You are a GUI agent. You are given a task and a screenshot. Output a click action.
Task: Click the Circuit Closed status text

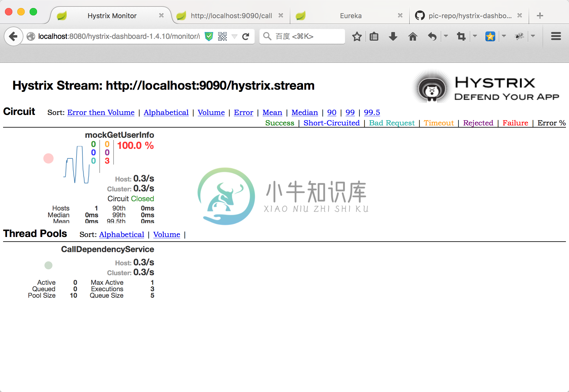coord(131,199)
